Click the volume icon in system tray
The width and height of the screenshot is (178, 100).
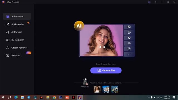[x=161, y=97]
